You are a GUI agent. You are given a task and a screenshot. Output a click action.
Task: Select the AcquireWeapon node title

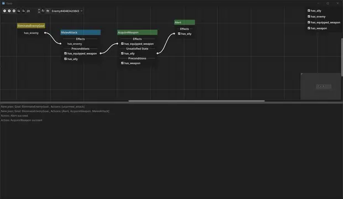(x=137, y=33)
